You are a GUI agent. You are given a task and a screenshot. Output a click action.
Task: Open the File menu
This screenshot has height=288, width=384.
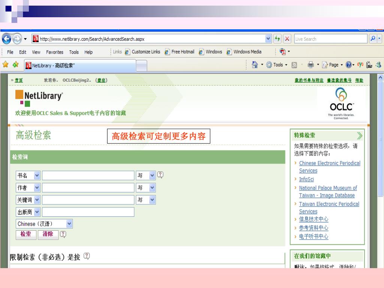(x=10, y=52)
